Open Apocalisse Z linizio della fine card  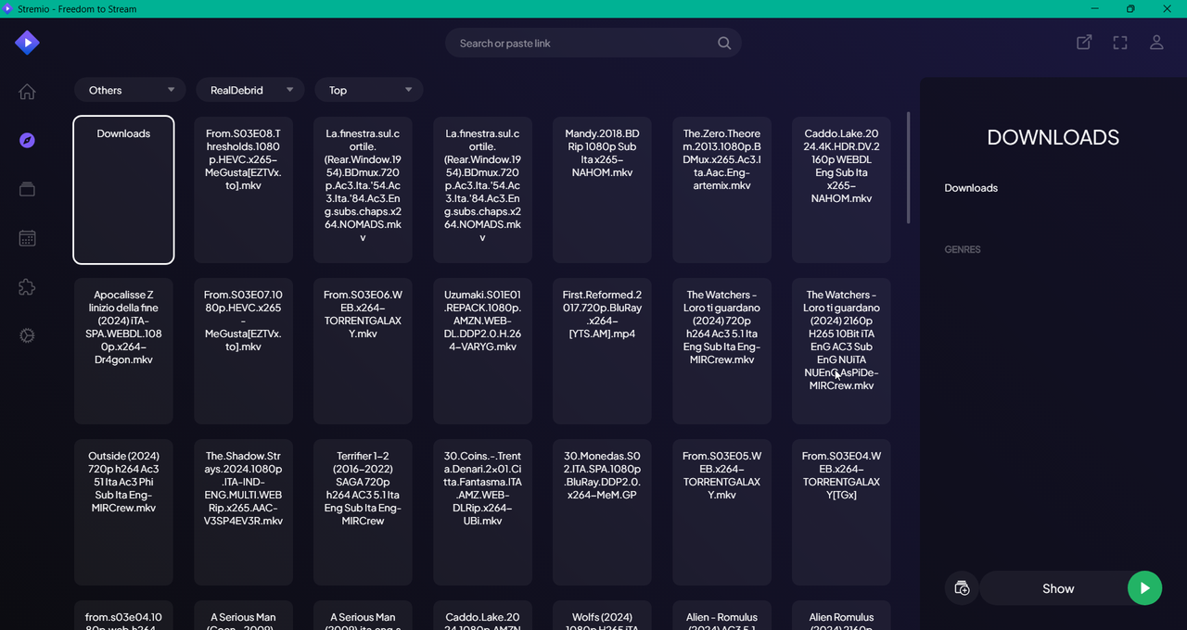click(x=123, y=351)
